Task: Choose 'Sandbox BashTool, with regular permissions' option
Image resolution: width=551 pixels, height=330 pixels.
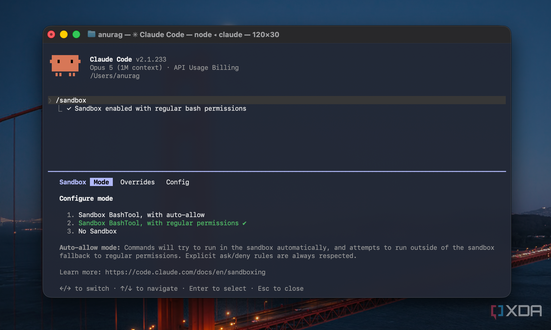Action: [158, 223]
